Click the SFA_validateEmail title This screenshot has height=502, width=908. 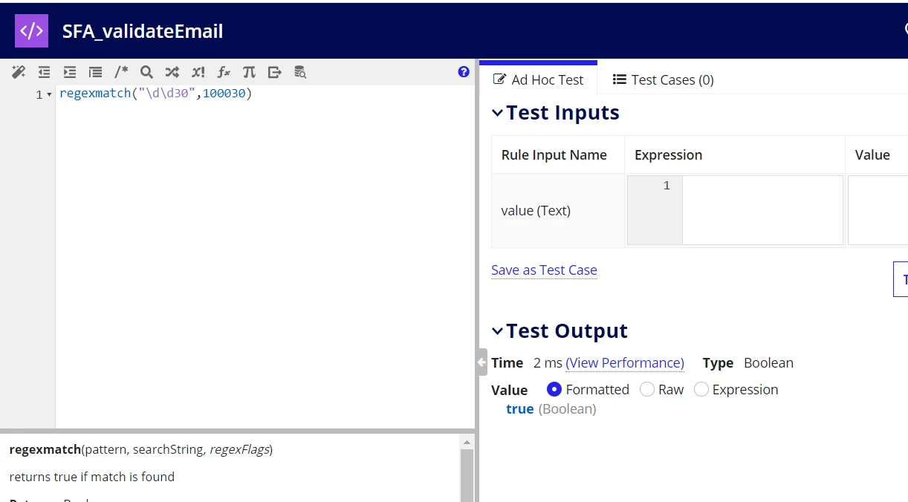click(143, 31)
